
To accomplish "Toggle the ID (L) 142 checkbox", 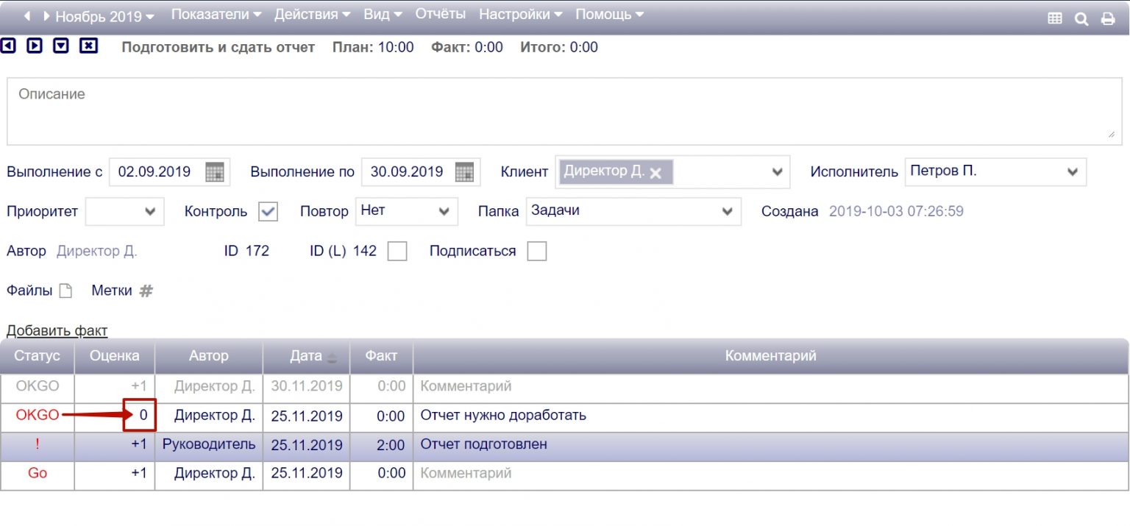I will pos(397,251).
